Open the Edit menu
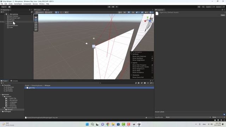Screen dimensions: 226x127 coord(6,4)
